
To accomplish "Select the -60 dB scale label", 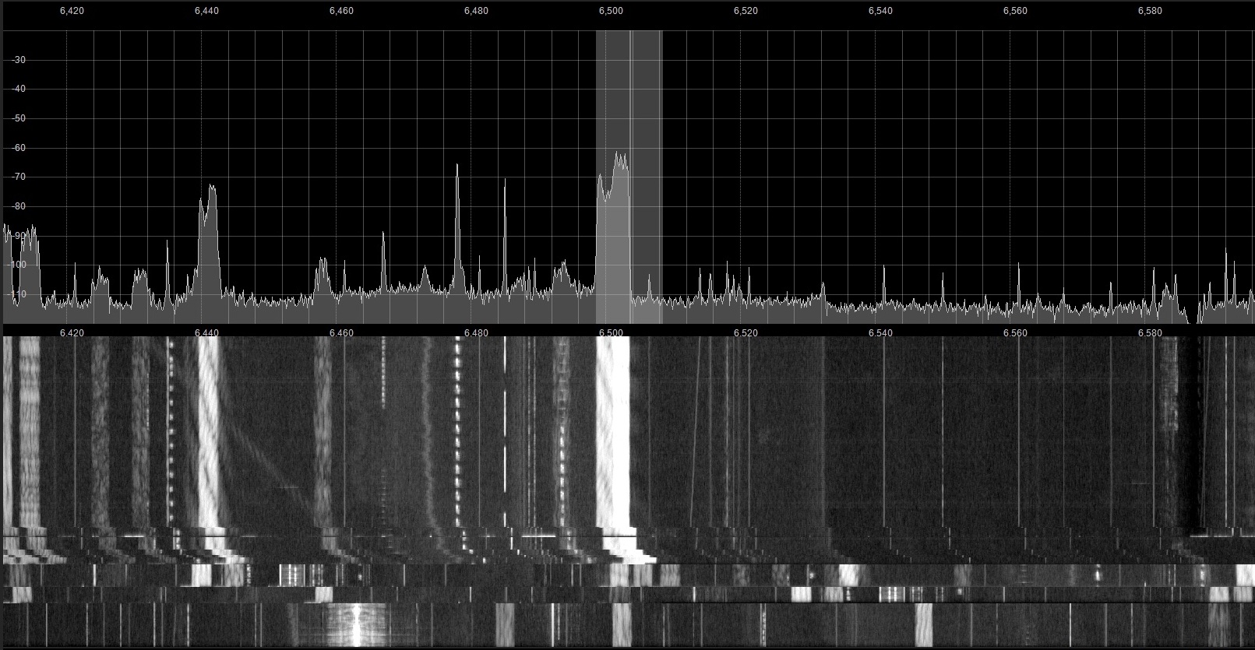I will (x=19, y=148).
